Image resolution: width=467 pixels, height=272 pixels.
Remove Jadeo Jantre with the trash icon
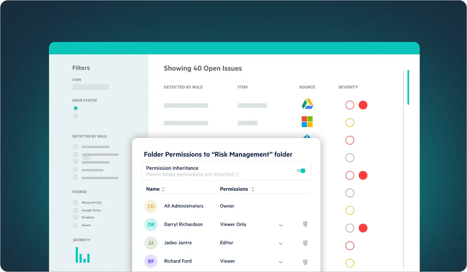305,242
